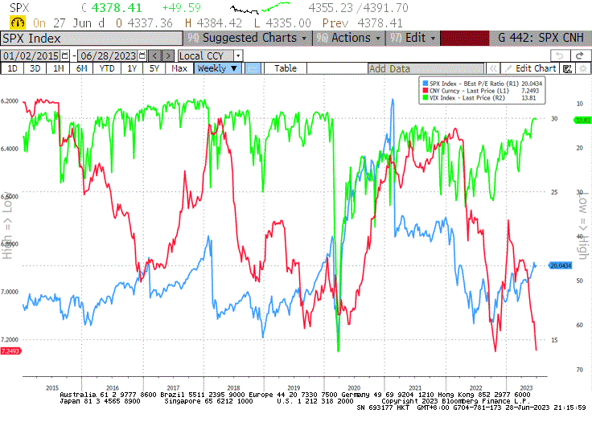592x426 pixels.
Task: Click the yellow gauge icon beside On 27 Jun
Action: pyautogui.click(x=18, y=23)
